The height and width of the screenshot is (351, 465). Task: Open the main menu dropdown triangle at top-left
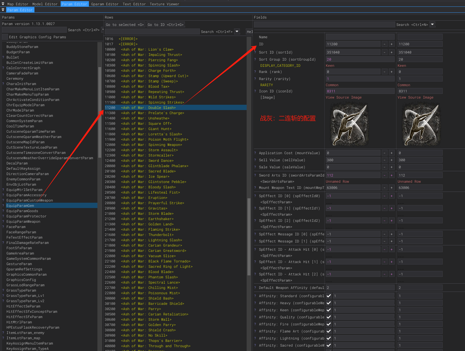[3, 4]
